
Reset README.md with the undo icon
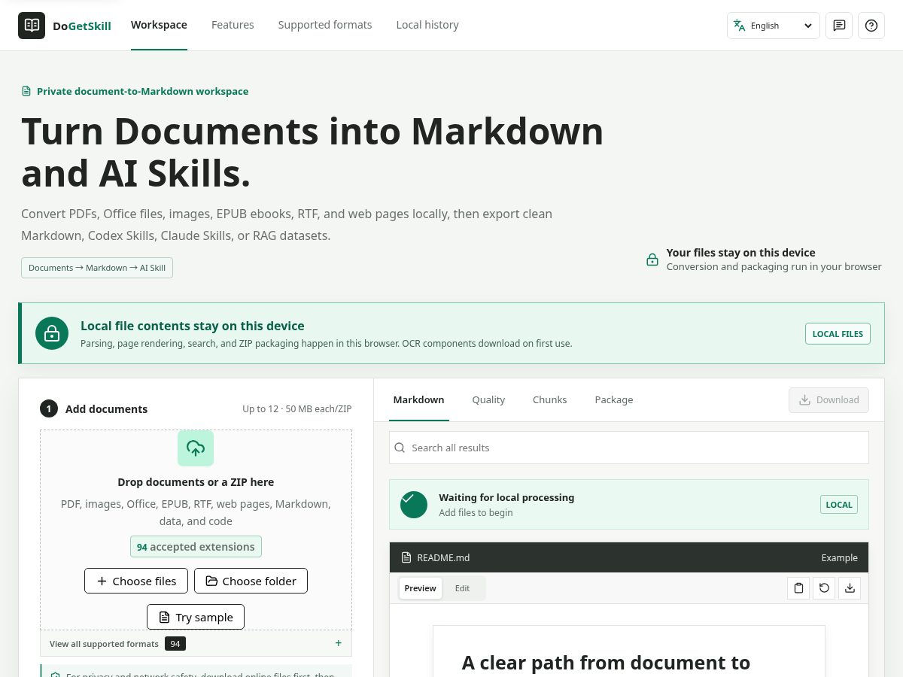[x=824, y=588]
